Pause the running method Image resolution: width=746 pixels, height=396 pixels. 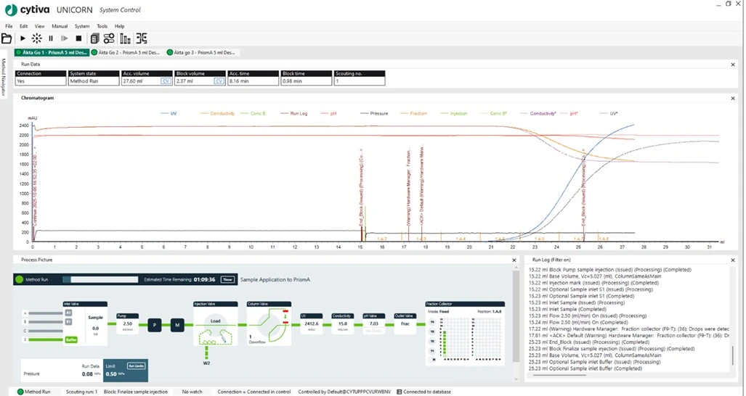click(51, 38)
